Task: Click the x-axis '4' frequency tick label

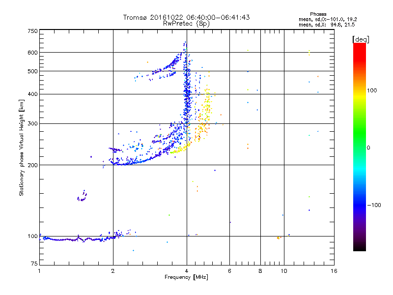Action: [187, 271]
